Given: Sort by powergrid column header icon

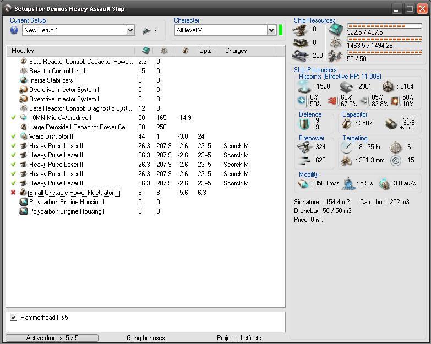Looking at the screenshot, I should pyautogui.click(x=165, y=51).
